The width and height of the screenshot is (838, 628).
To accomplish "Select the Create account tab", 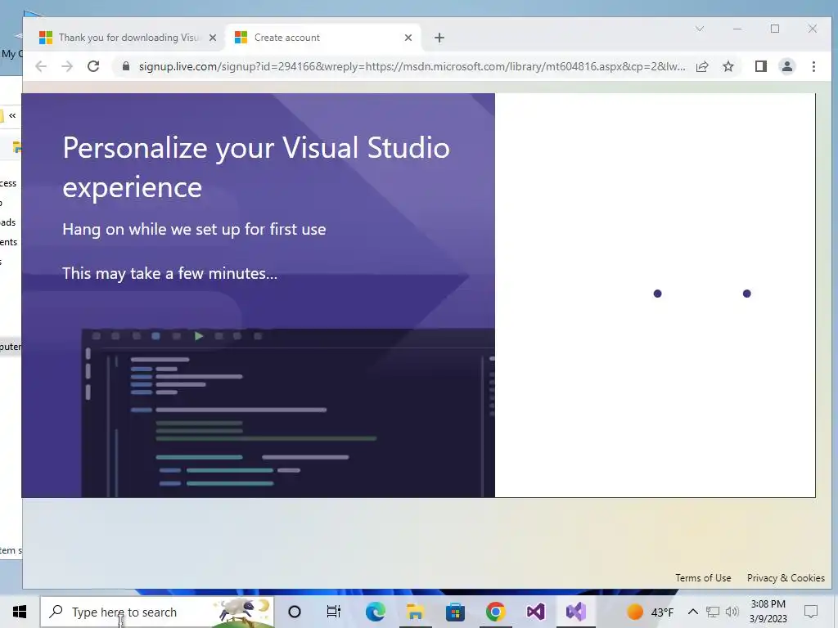I will click(x=323, y=38).
